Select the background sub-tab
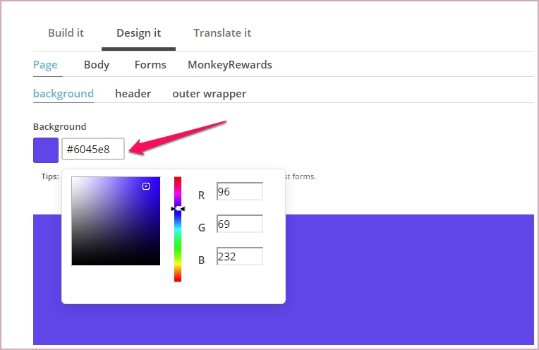The image size is (539, 350). pos(63,94)
